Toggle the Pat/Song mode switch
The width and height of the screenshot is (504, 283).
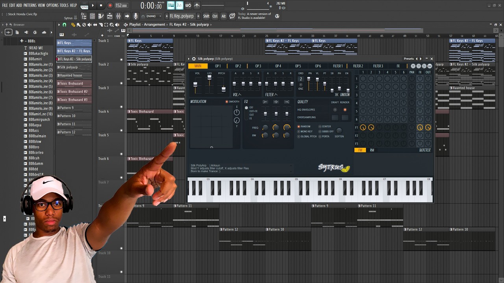click(84, 6)
